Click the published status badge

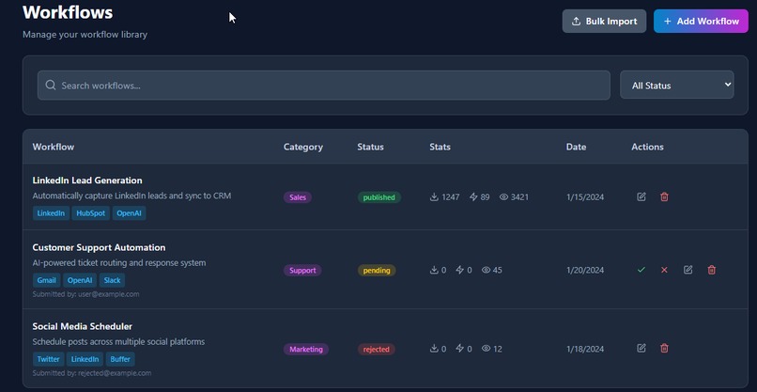pyautogui.click(x=379, y=197)
